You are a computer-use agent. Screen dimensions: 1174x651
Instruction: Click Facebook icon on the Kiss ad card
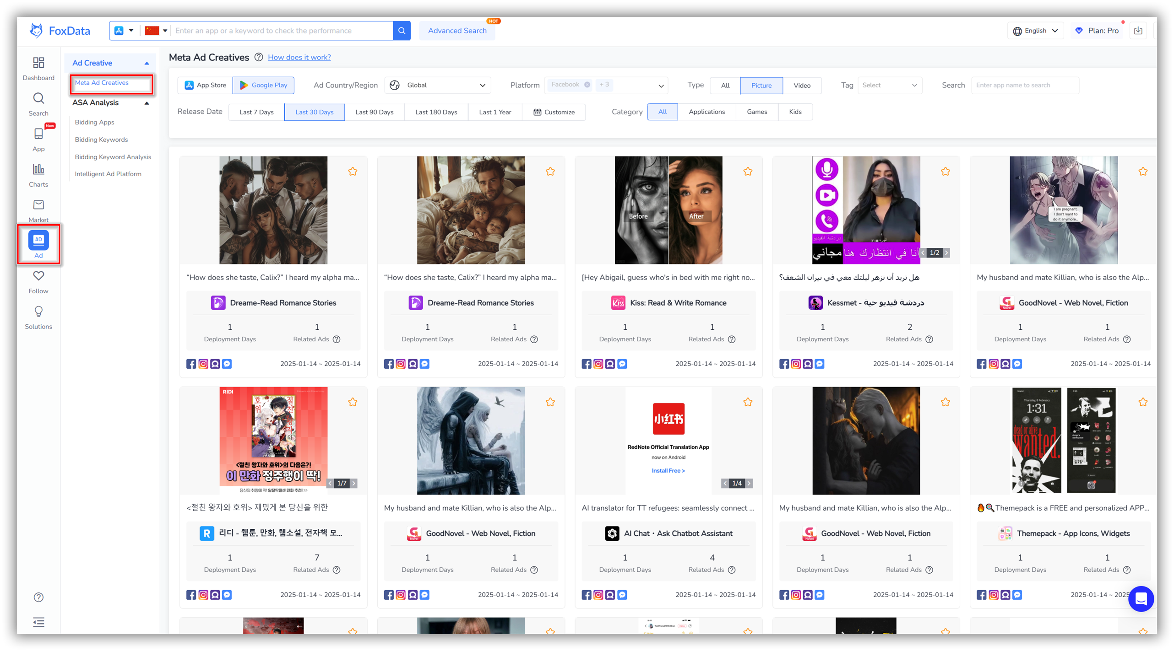(x=587, y=364)
